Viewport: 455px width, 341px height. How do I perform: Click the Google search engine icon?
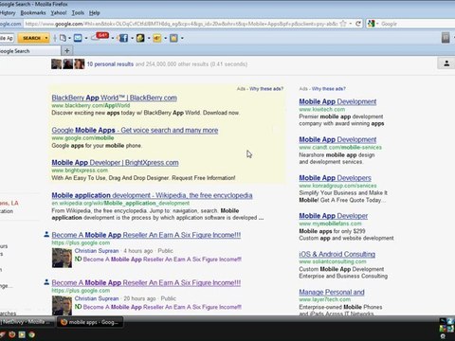point(372,24)
